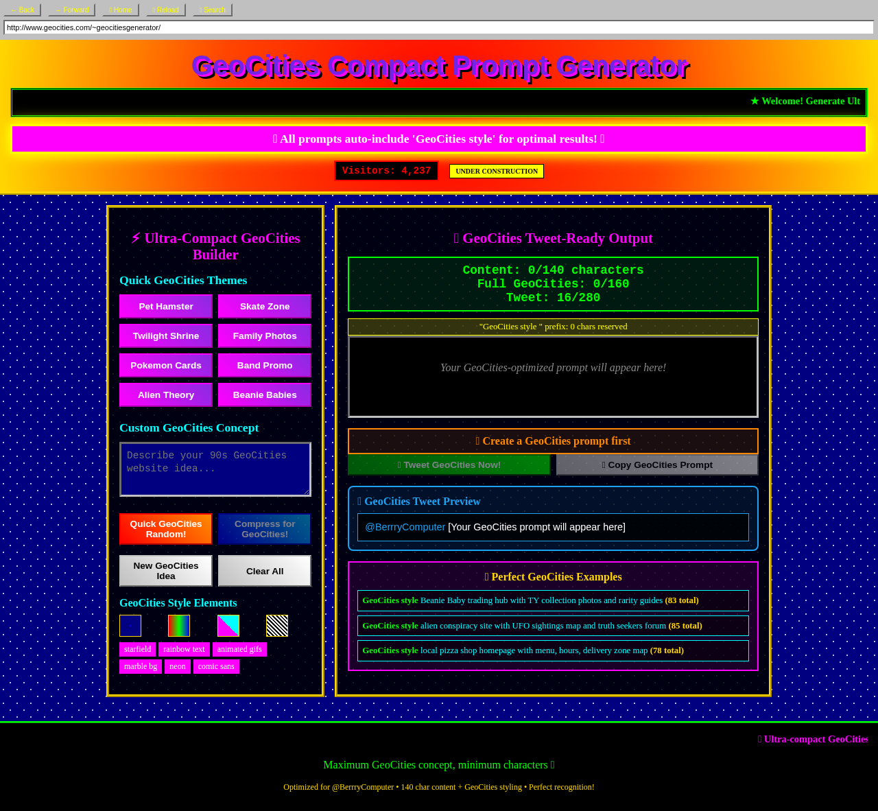
Task: Toggle the starfield style element
Action: [137, 649]
